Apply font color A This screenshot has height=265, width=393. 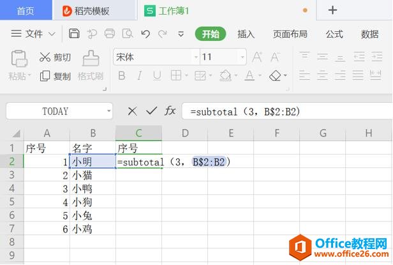[249, 75]
